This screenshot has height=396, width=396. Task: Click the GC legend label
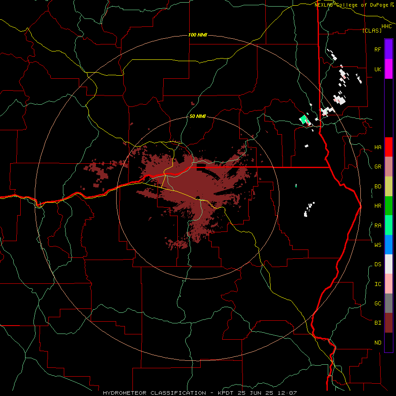coord(378,304)
